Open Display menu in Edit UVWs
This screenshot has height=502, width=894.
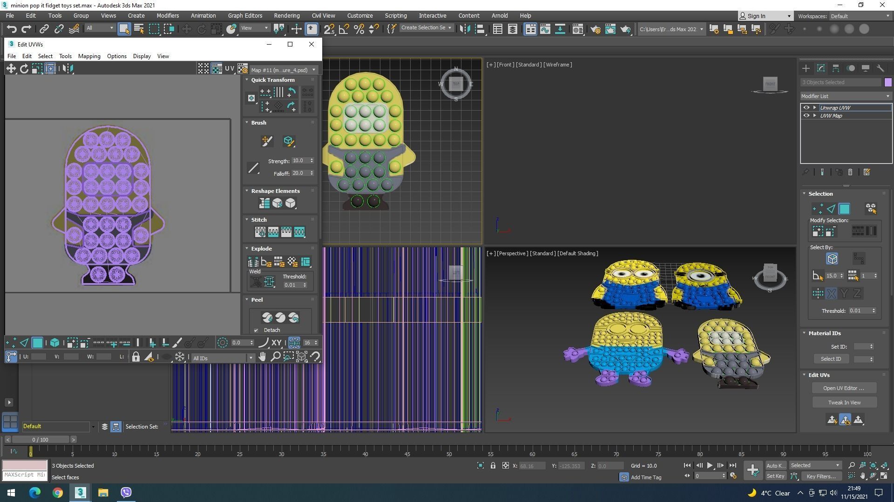click(142, 56)
